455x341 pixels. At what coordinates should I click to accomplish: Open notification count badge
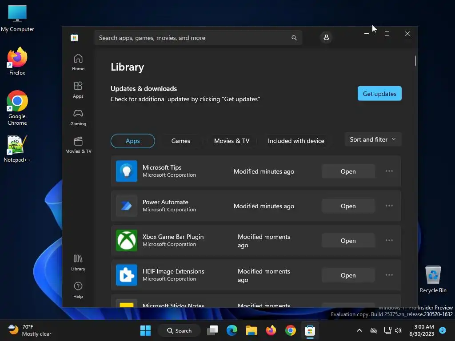pos(443,330)
